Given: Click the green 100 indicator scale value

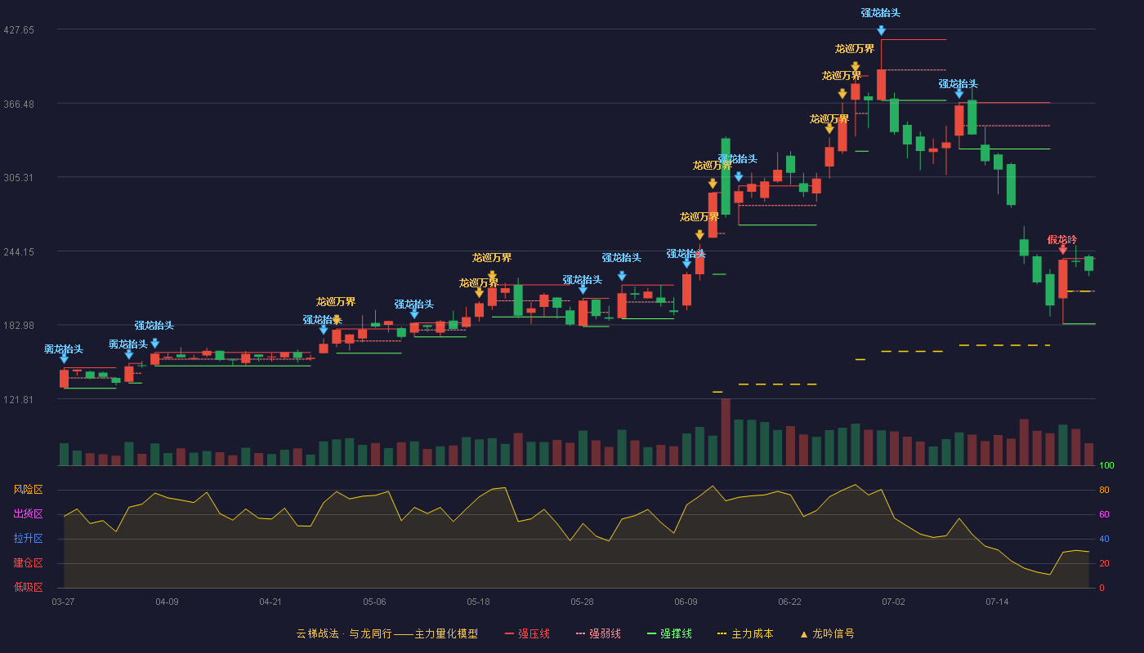Looking at the screenshot, I should click(1106, 465).
